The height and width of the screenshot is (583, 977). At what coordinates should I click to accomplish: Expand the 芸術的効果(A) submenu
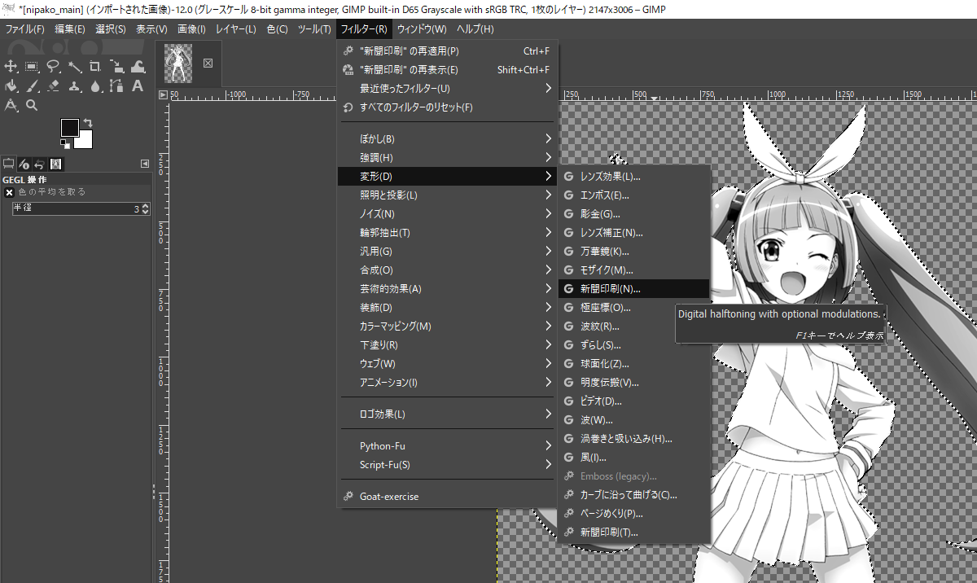click(447, 289)
